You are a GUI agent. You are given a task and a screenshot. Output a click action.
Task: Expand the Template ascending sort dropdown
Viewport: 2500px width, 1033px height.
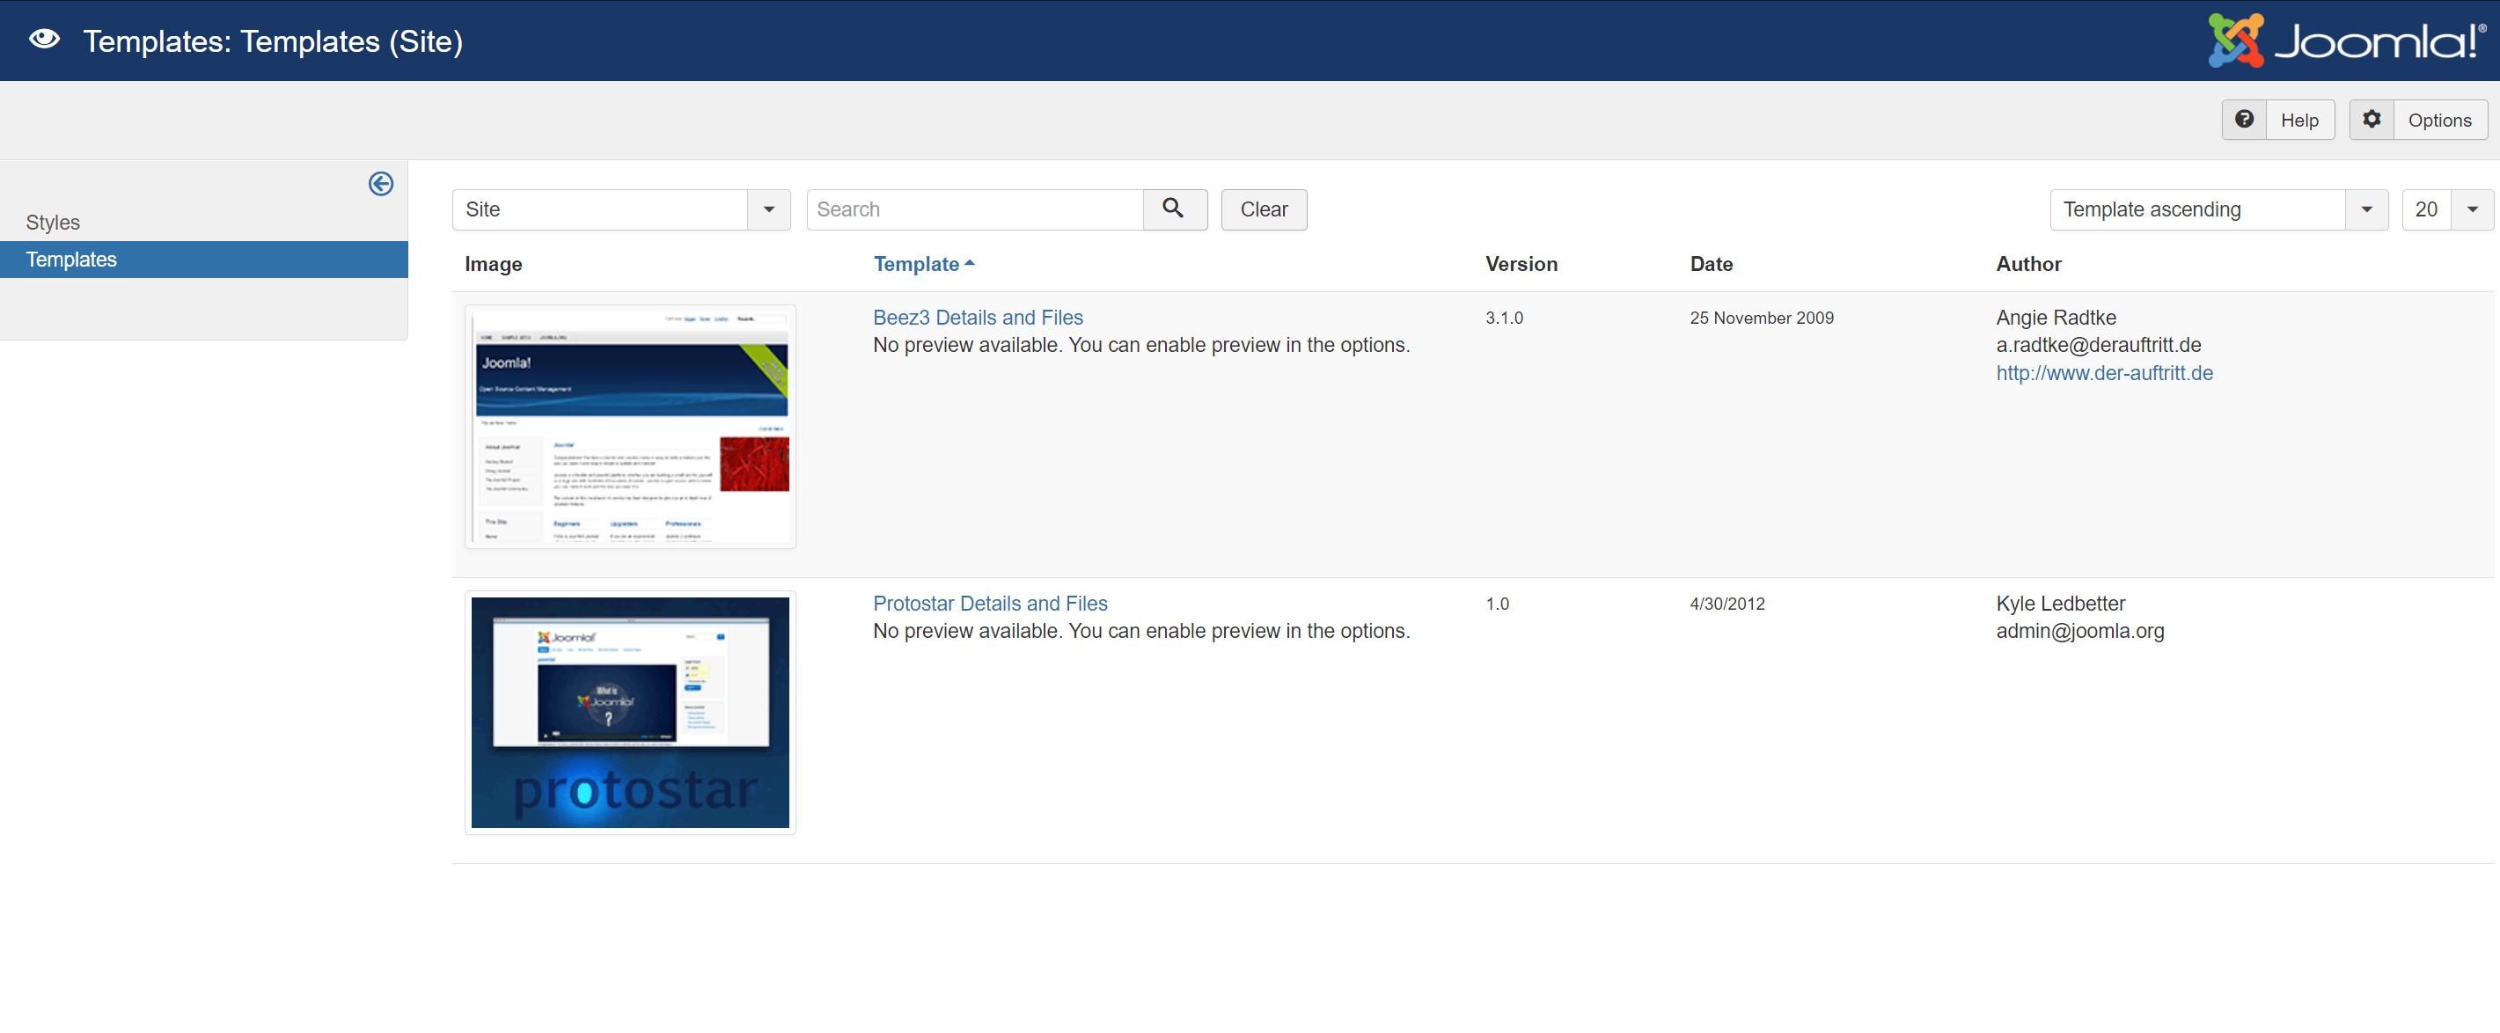[2366, 209]
